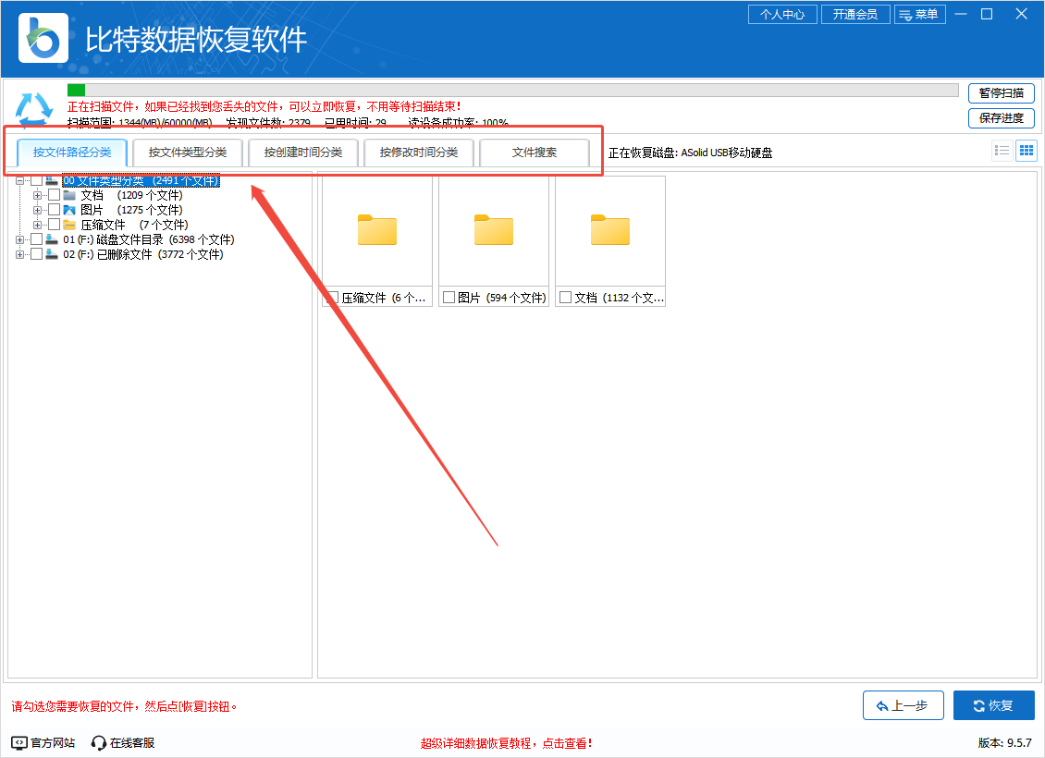Click the 暂停扫描 button
The width and height of the screenshot is (1045, 758).
pyautogui.click(x=1001, y=92)
